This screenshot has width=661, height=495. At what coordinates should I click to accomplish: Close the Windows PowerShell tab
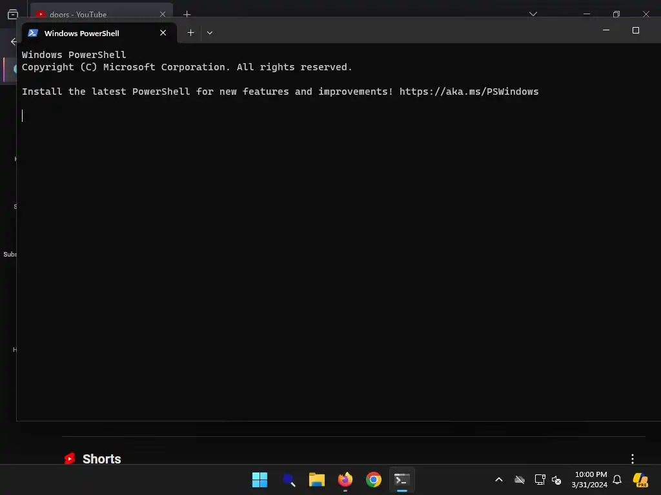coord(163,33)
